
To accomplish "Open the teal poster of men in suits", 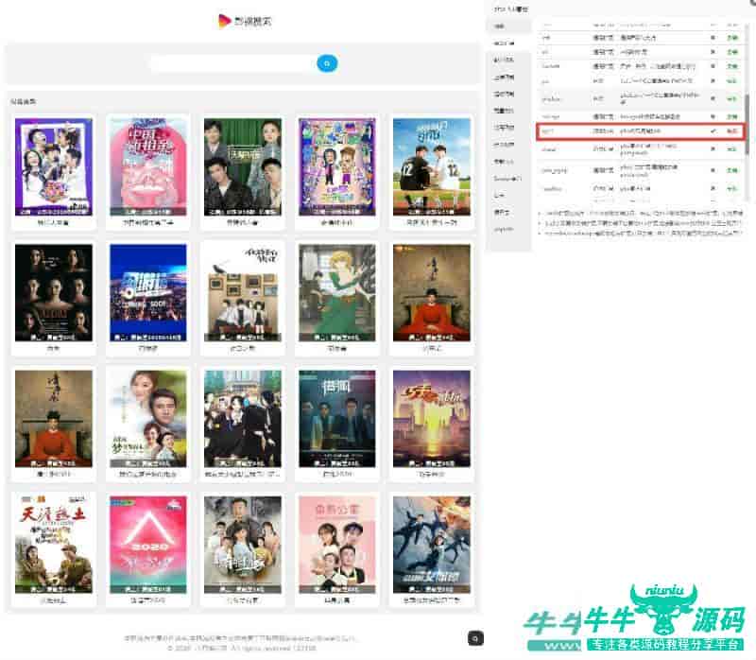I will pyautogui.click(x=337, y=419).
